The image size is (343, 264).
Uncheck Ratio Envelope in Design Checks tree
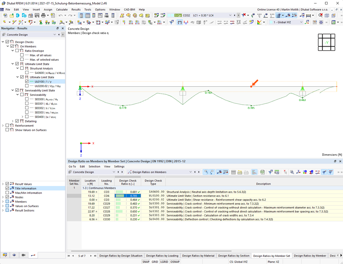coord(16,51)
